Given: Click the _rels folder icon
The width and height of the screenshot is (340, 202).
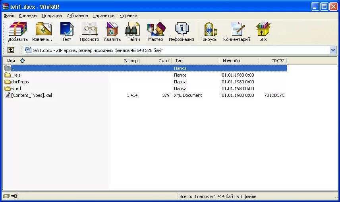Looking at the screenshot, I should tap(8, 75).
